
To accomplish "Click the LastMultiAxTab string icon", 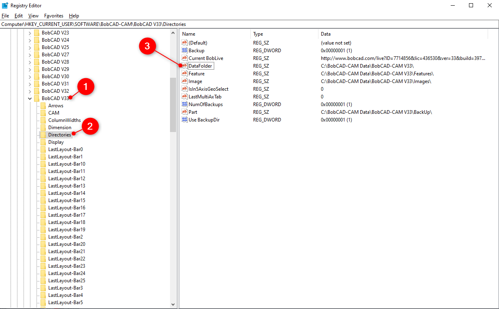I will coord(185,96).
